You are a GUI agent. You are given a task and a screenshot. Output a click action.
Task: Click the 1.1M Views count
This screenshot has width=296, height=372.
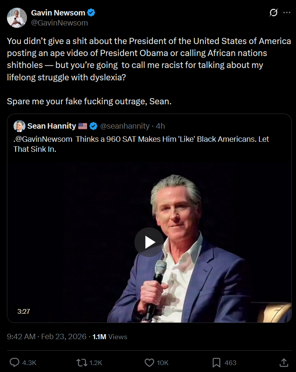110,336
